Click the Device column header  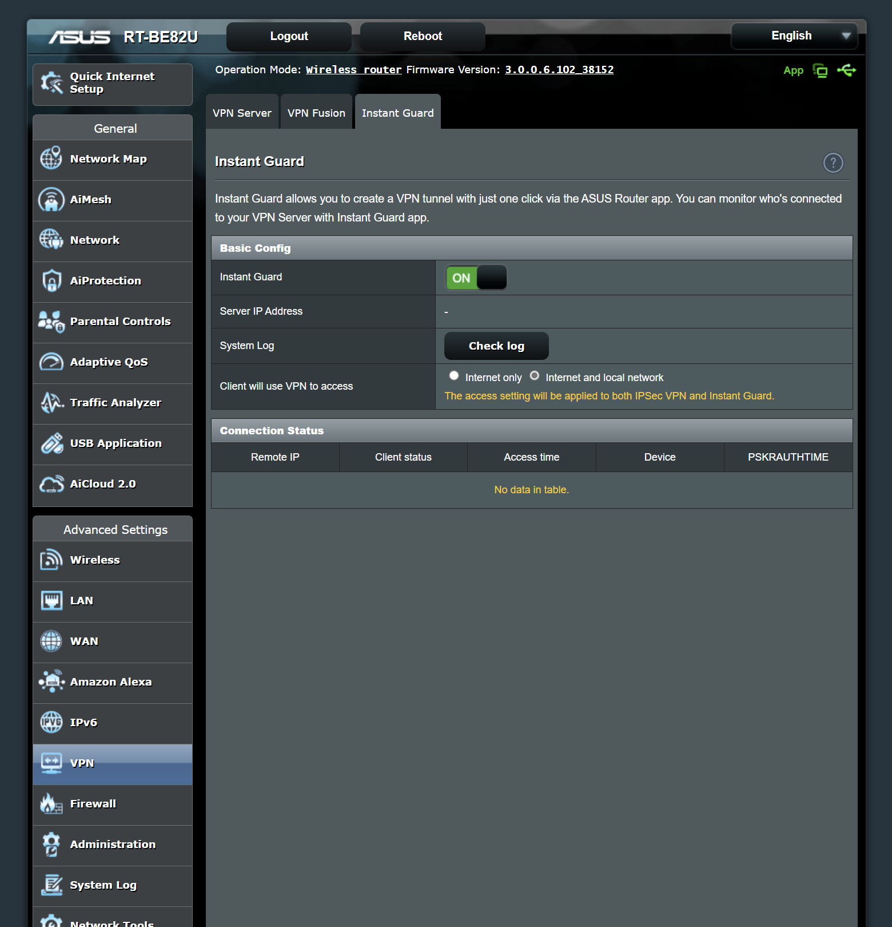click(x=660, y=457)
